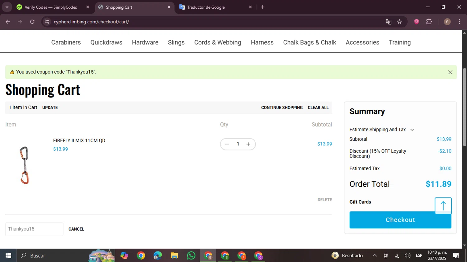Expand the Gift Cards section
467x262 pixels.
pos(360,202)
